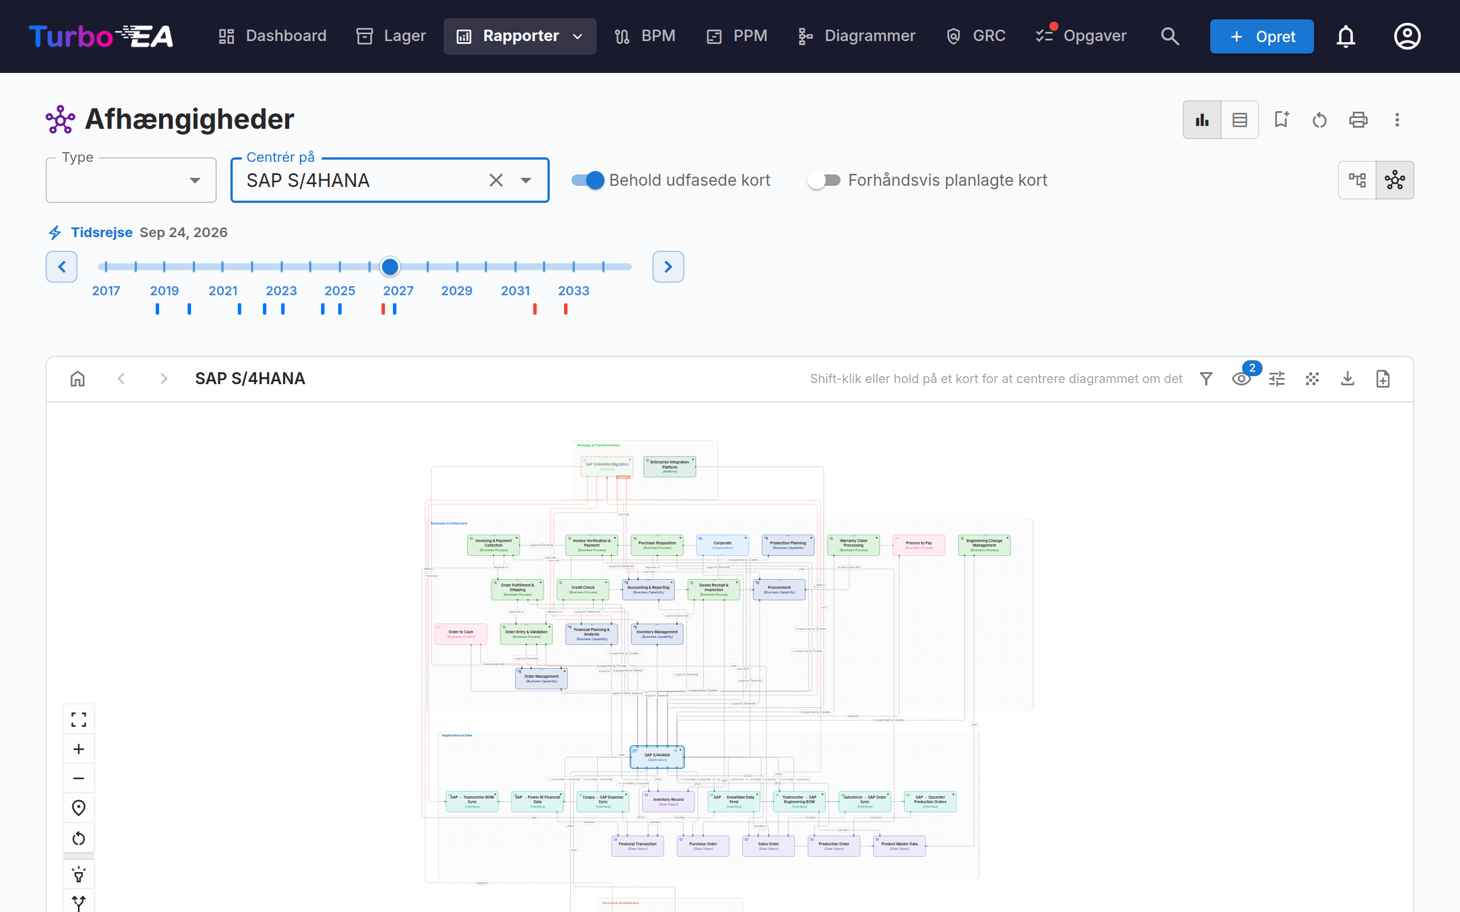Save report with the bookmark icon

click(1281, 120)
